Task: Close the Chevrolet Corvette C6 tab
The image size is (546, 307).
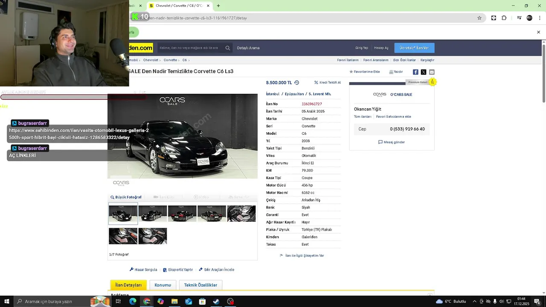Action: [208, 6]
